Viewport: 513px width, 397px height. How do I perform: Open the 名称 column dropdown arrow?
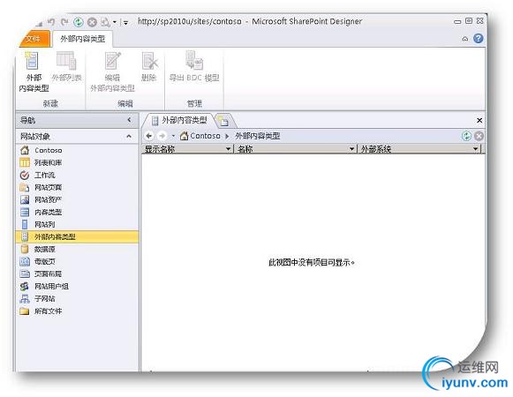(351, 149)
